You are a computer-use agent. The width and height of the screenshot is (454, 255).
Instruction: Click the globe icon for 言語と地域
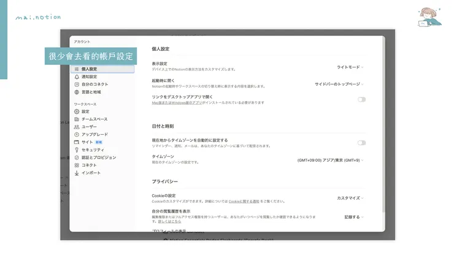pos(77,92)
